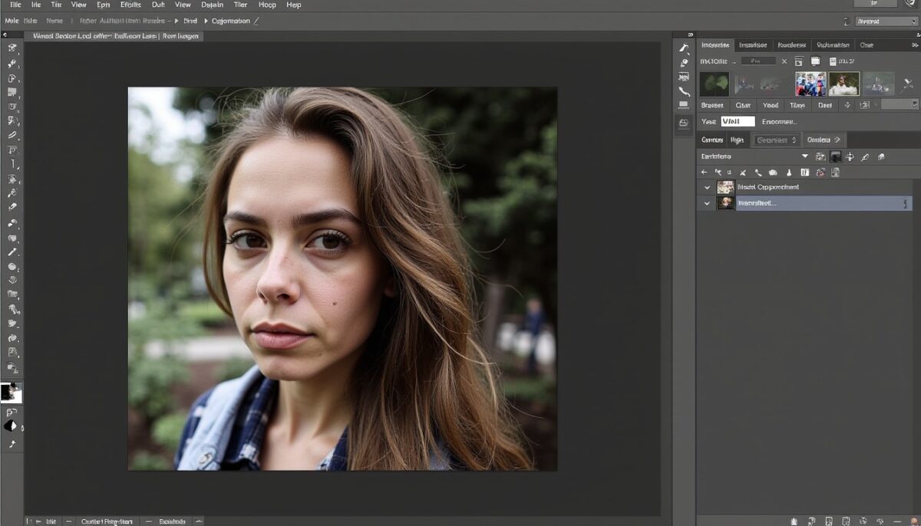Image resolution: width=921 pixels, height=526 pixels.
Task: Click the pencil icon after Cajomation in options bar
Action: (256, 21)
